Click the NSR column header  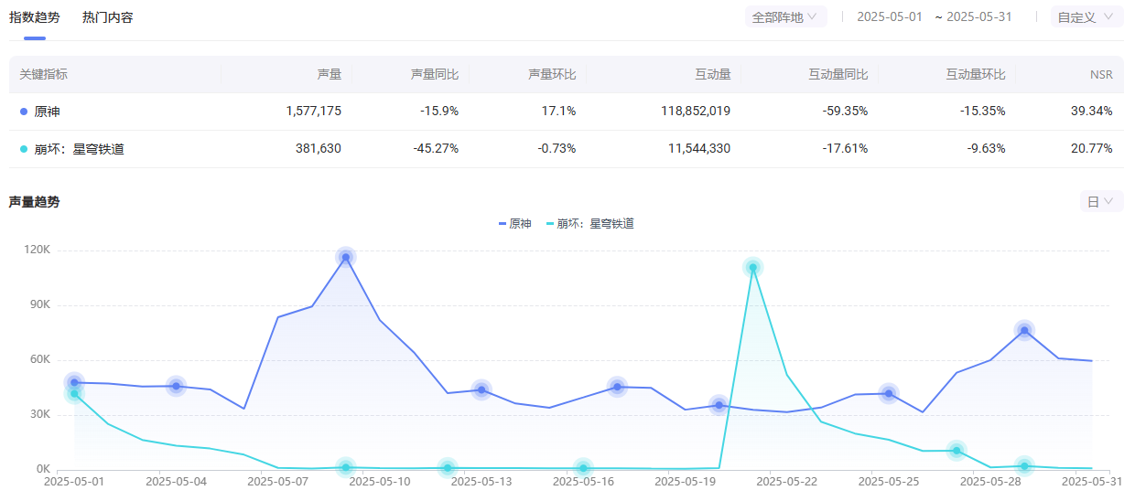1101,74
